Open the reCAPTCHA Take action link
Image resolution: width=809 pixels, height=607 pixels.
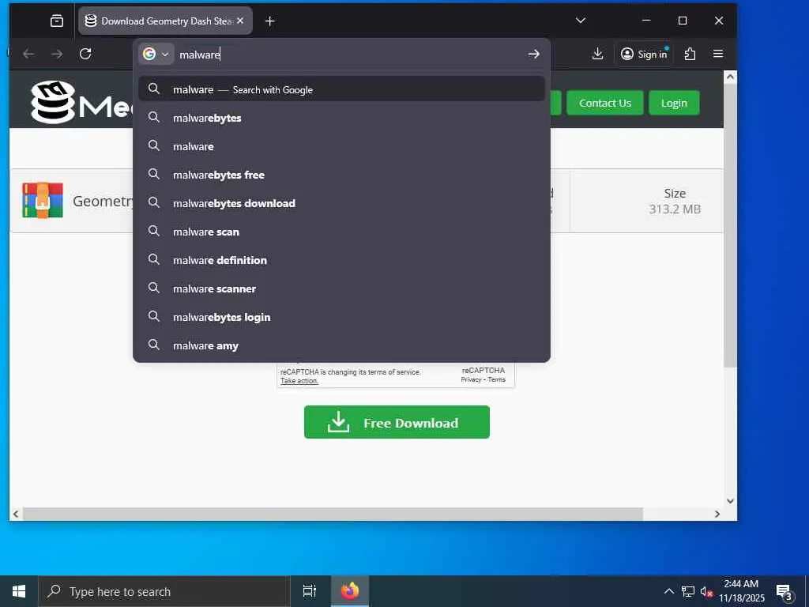pyautogui.click(x=299, y=381)
